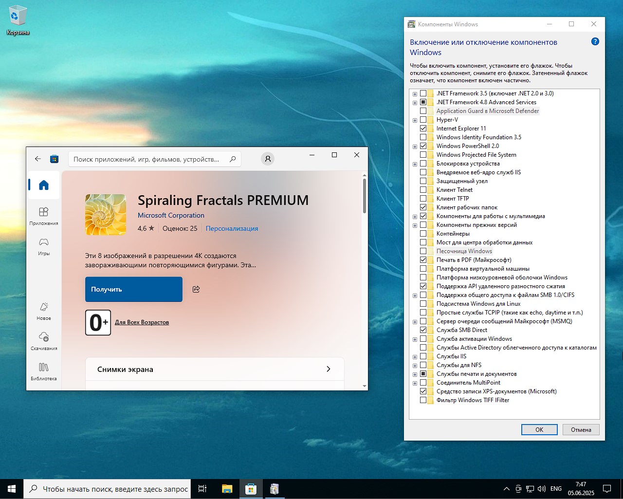Enable the Контейнеры checkbox
Screen dimensions: 623x499
tap(423, 234)
